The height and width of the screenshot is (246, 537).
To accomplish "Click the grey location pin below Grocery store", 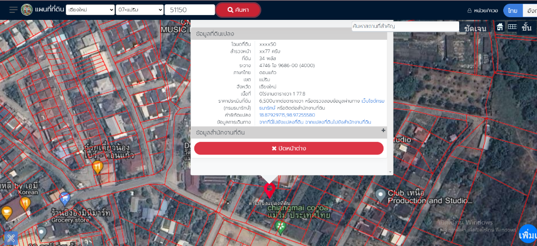I will click(x=42, y=233).
